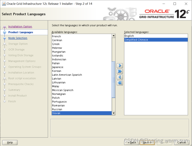Select Norwegian in Available languages

(x=82, y=94)
